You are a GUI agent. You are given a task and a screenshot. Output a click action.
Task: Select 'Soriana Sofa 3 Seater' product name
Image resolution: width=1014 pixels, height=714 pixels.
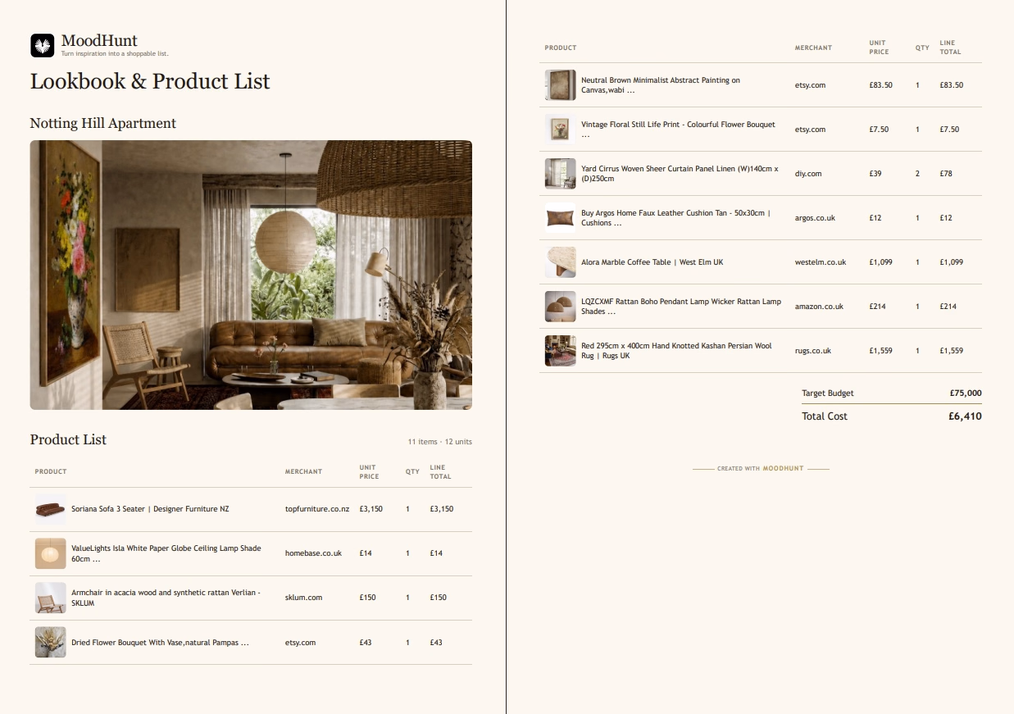150,509
